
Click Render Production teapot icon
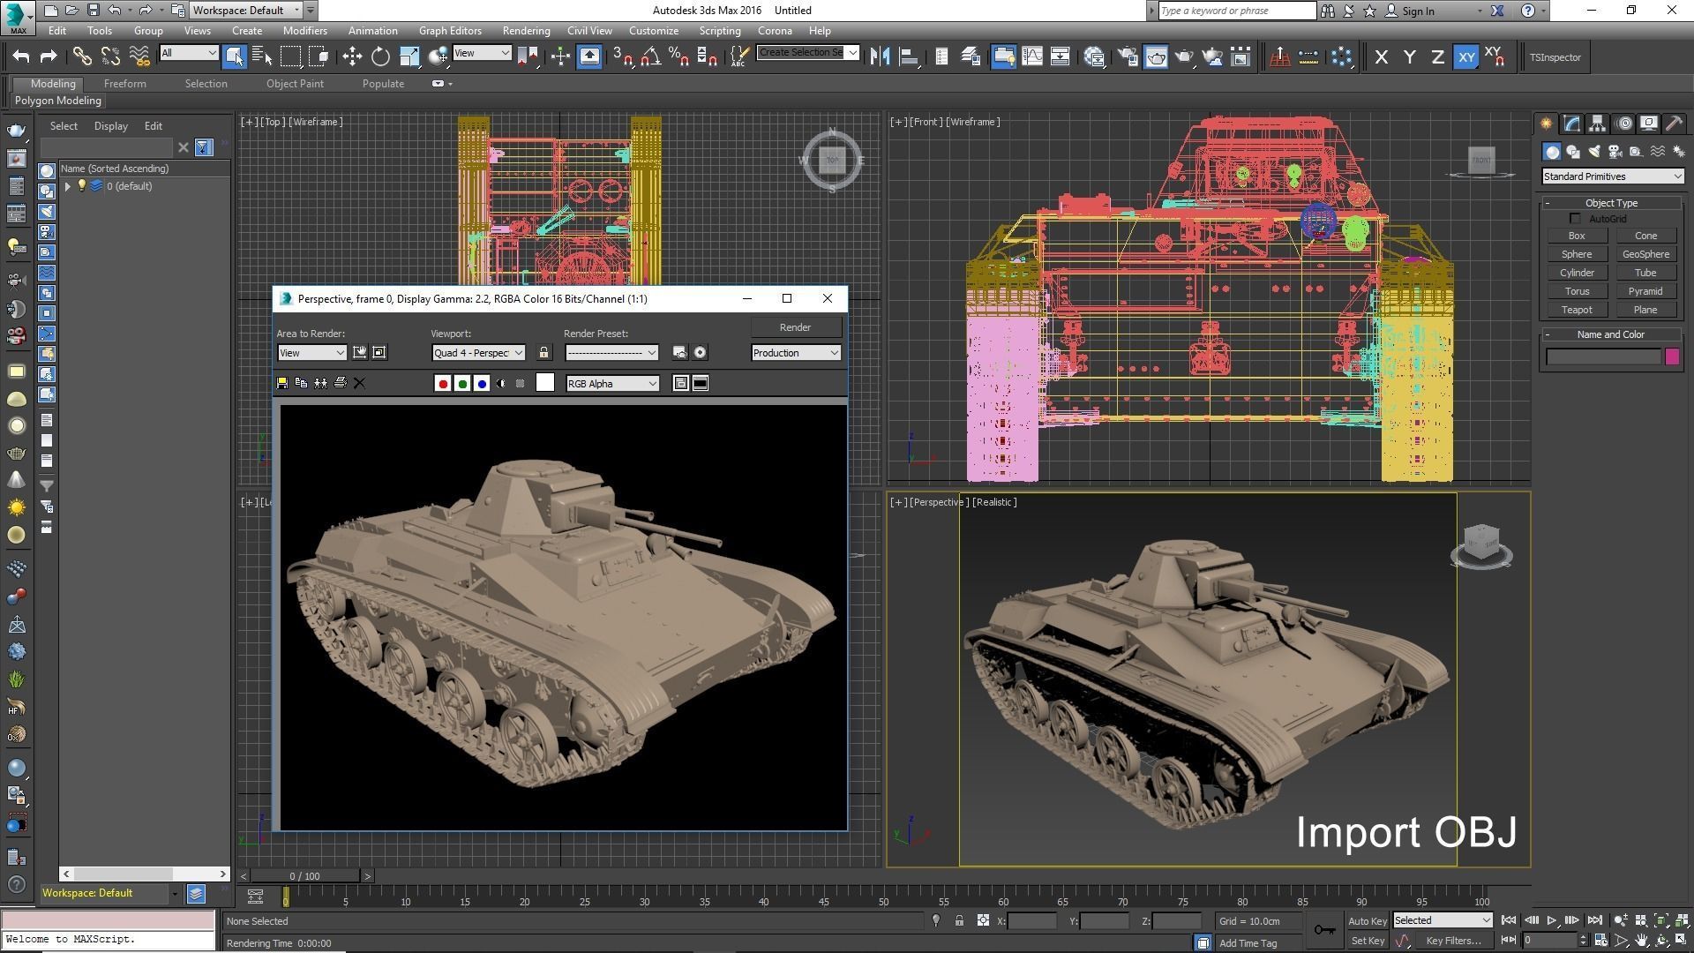(1184, 56)
